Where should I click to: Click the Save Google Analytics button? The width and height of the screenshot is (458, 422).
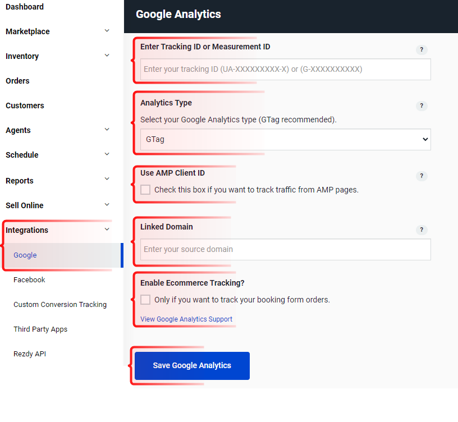coord(192,366)
